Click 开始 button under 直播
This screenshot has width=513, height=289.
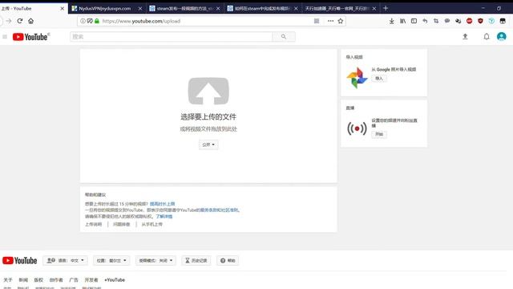(x=379, y=134)
